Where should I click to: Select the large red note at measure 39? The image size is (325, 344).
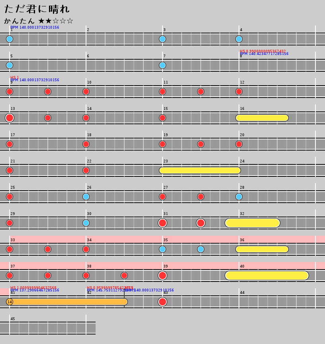[162, 276]
